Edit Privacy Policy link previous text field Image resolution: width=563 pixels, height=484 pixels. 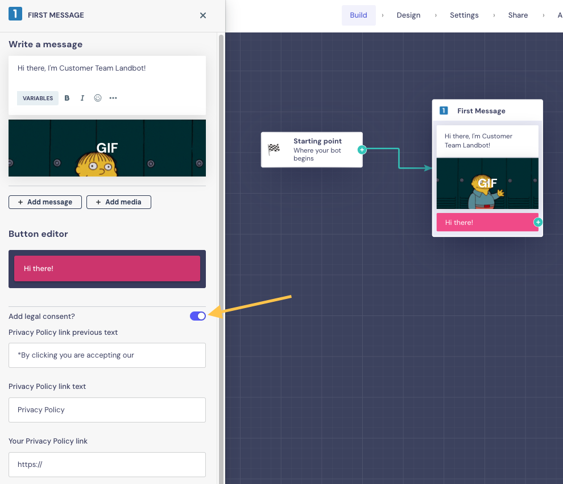pyautogui.click(x=107, y=355)
